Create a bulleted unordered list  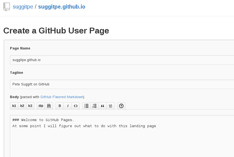click(86, 106)
